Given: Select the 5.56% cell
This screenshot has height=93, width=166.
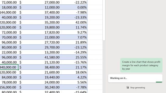Looking at the screenshot, I should point(74,82).
